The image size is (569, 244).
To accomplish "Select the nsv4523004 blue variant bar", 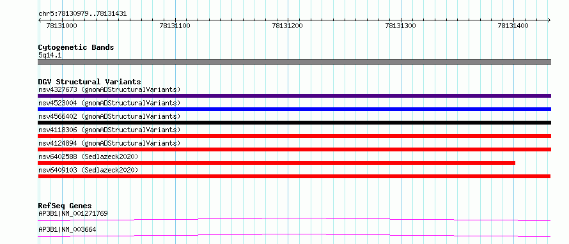I will coord(294,109).
